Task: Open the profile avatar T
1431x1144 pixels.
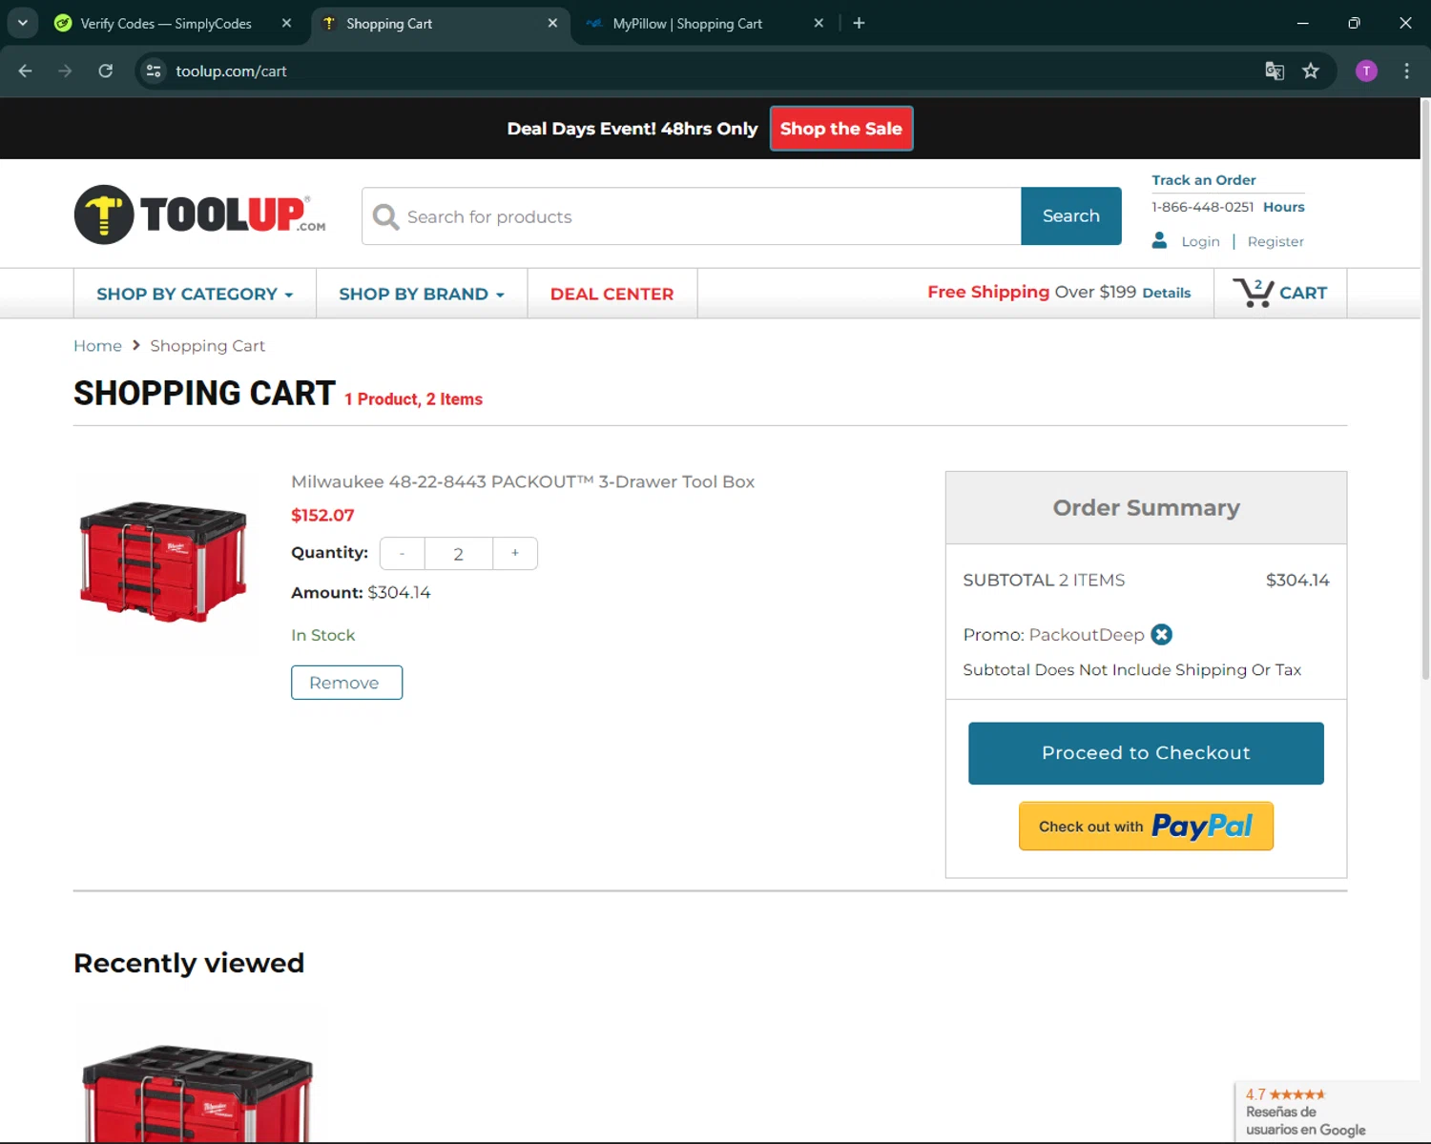Action: 1366,71
